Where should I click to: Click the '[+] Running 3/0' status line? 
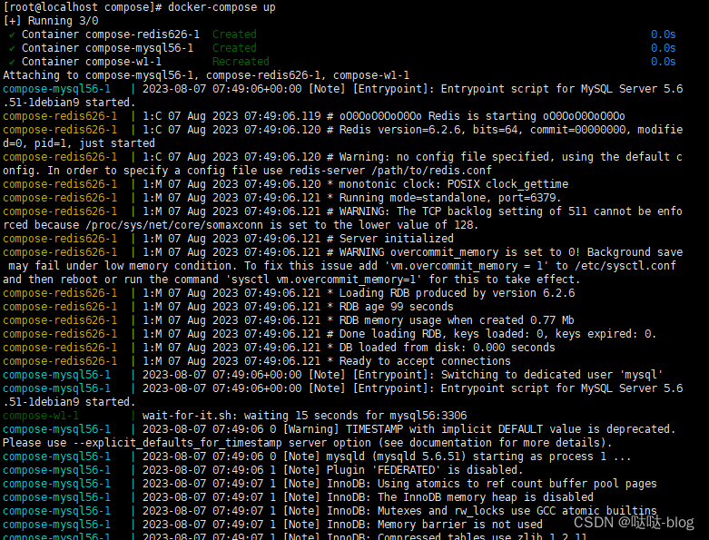pos(51,21)
